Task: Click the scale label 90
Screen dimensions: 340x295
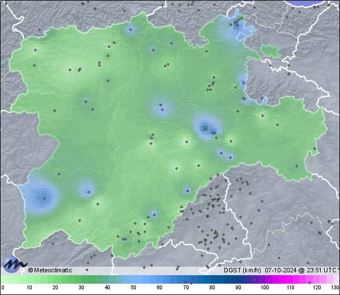Action: click(238, 288)
